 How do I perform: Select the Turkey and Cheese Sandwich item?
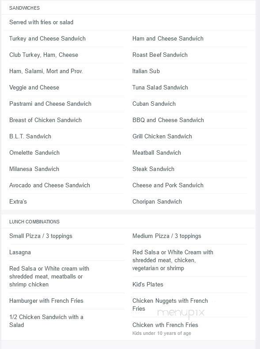click(47, 38)
